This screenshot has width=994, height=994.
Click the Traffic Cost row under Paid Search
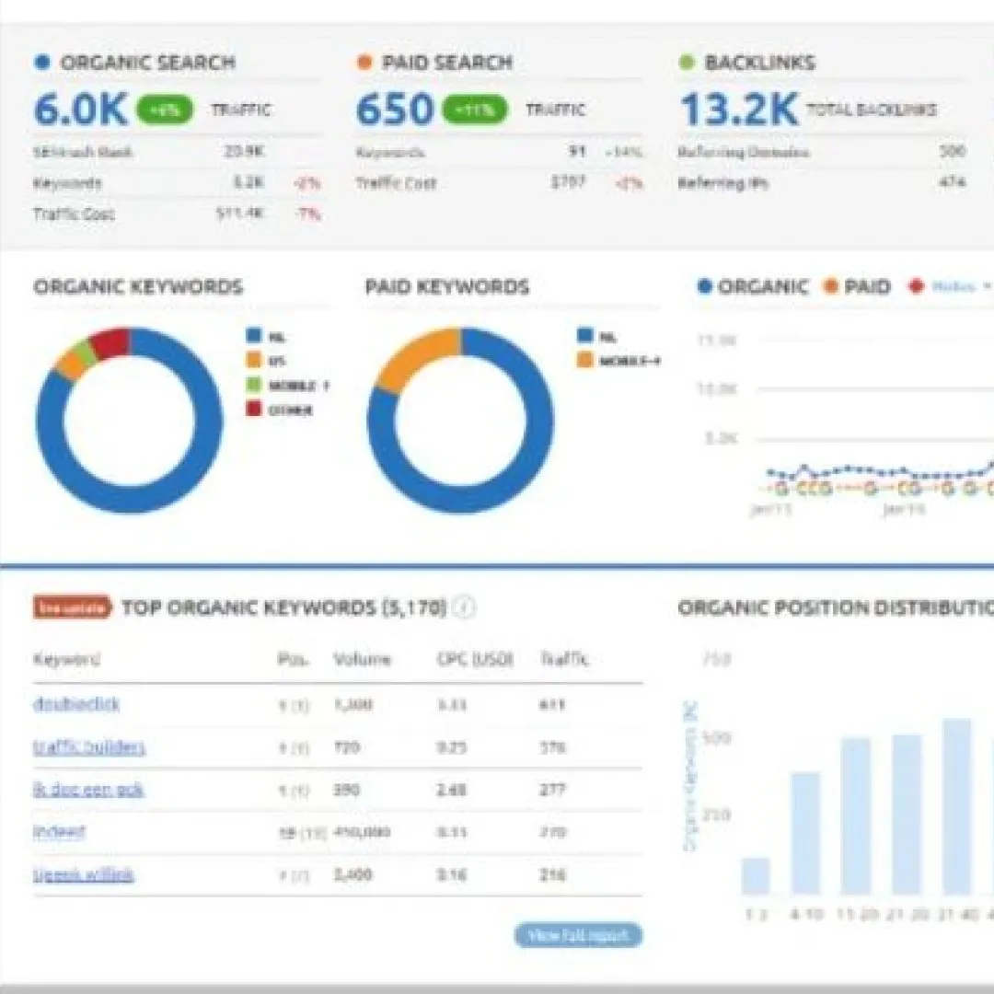pyautogui.click(x=500, y=183)
